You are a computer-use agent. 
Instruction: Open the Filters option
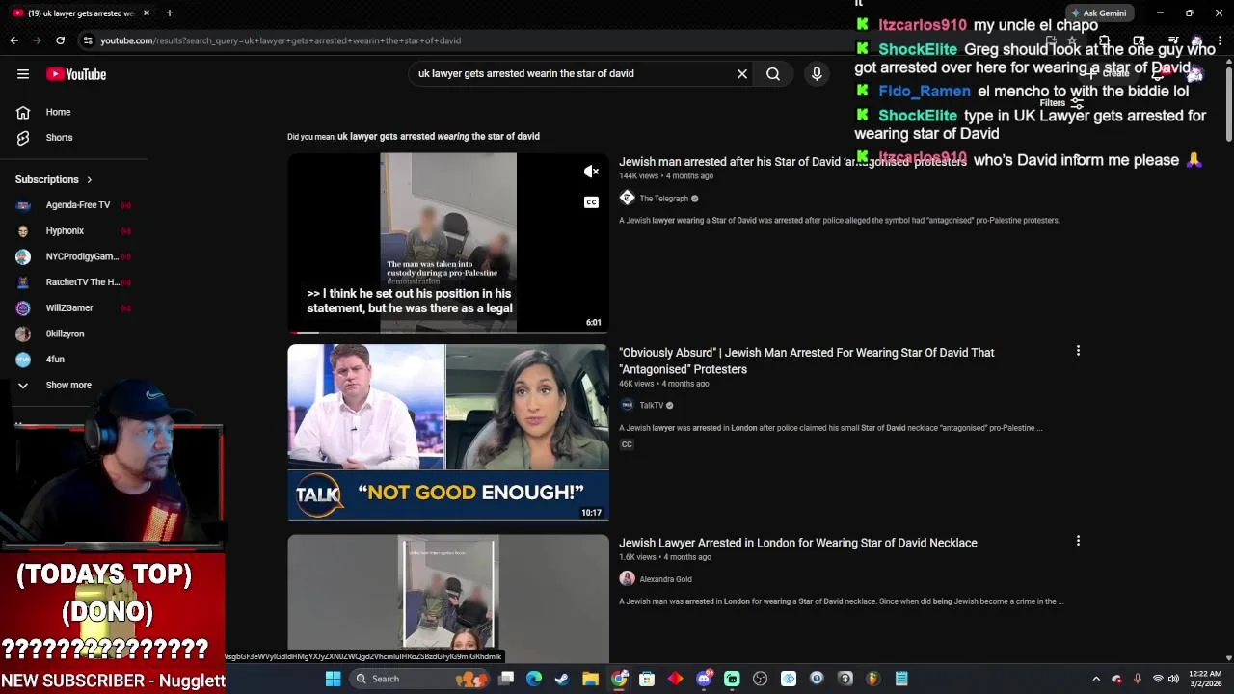click(x=1061, y=103)
